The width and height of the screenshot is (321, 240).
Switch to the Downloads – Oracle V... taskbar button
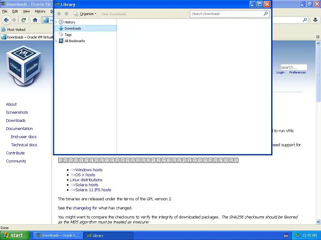coord(58,235)
